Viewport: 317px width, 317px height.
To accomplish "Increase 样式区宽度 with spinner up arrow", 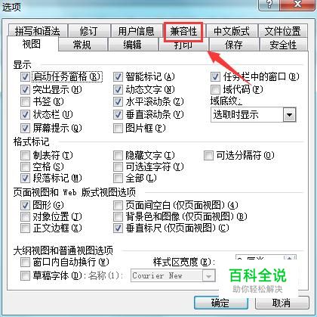I will [x=290, y=258].
